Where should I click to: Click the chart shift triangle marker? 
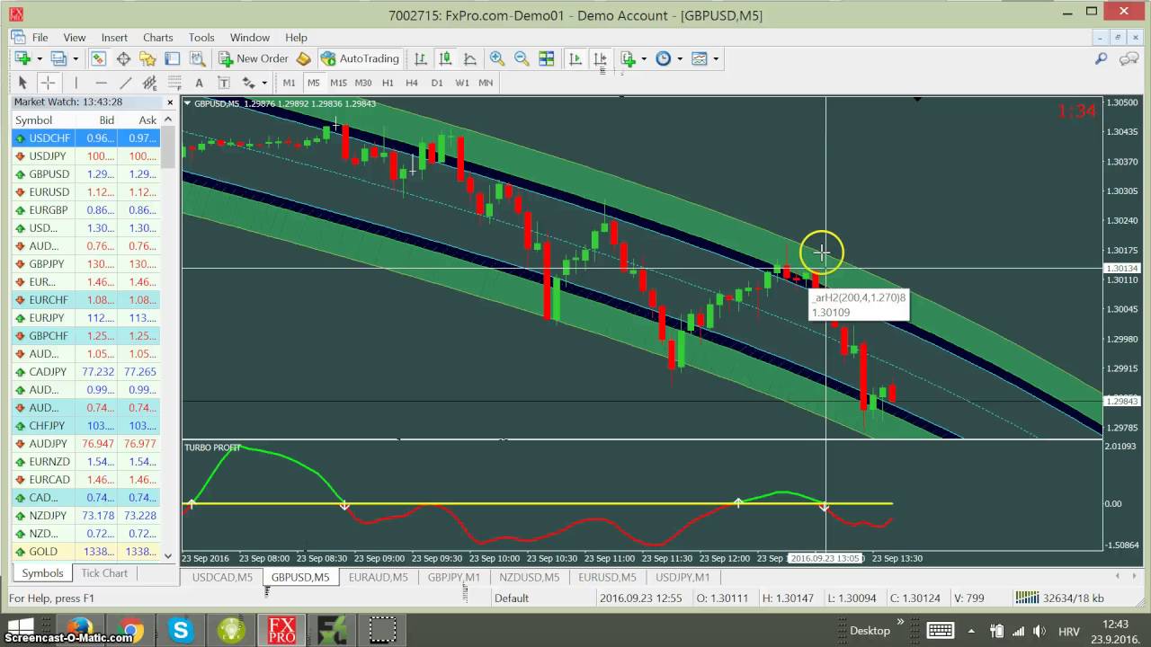[917, 98]
